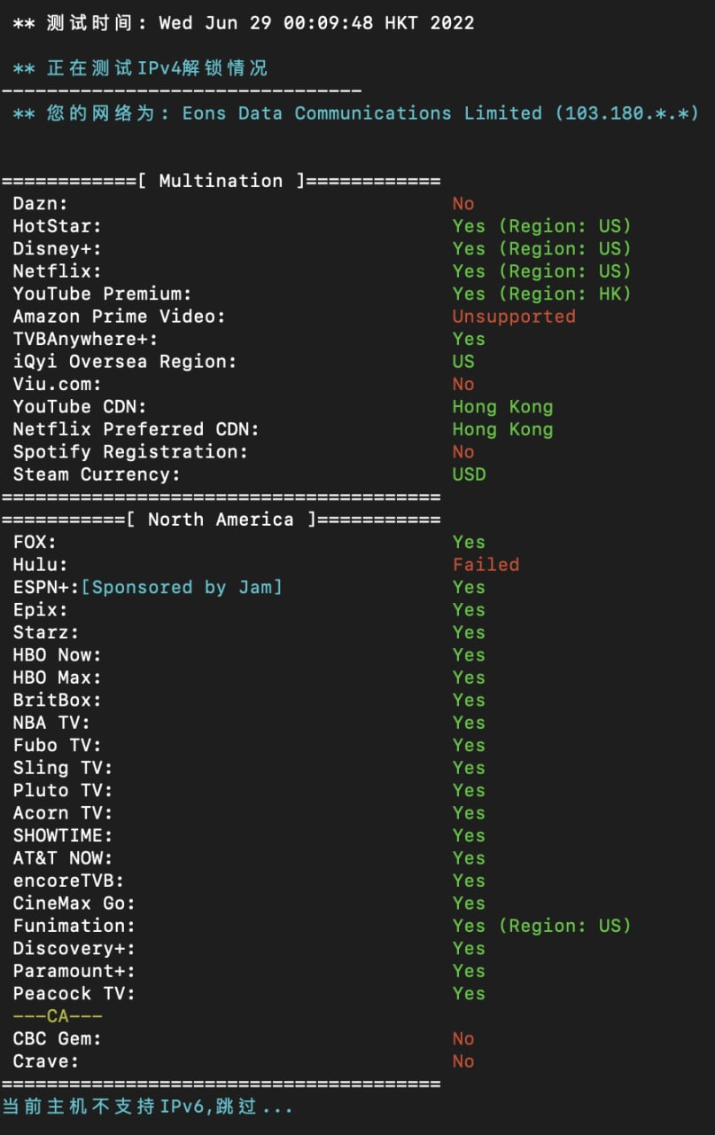Click the Crave "No" result
The height and width of the screenshot is (1135, 715).
pyautogui.click(x=463, y=1061)
